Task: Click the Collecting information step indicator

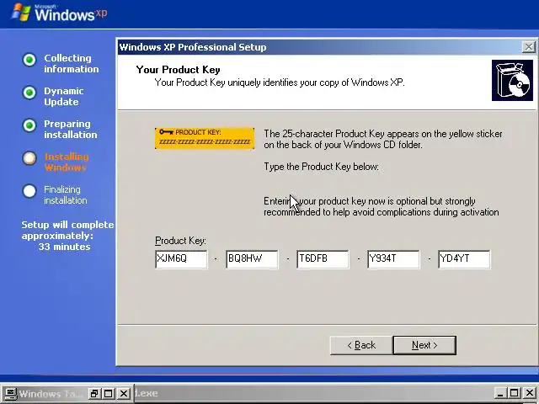Action: point(29,60)
